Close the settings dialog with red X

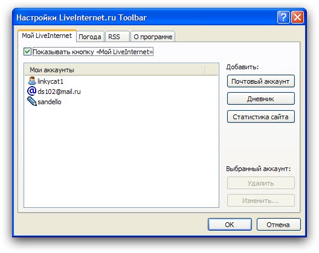[x=297, y=17]
